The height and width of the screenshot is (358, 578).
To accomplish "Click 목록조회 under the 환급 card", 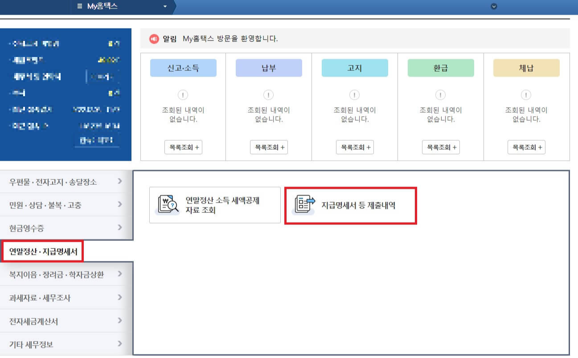I will [x=440, y=147].
